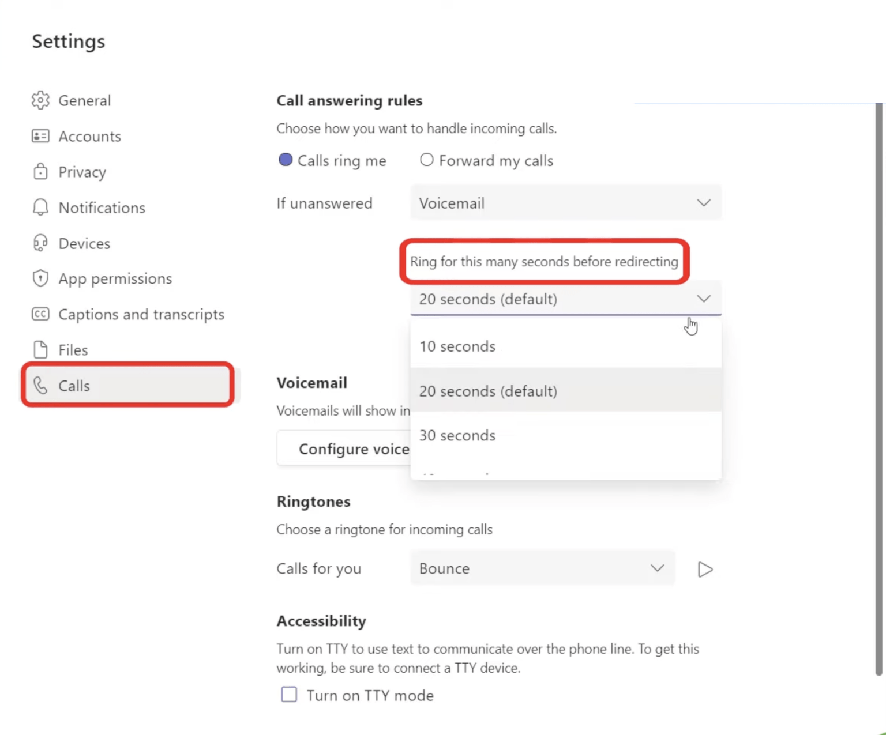Screen dimensions: 886x735
Task: Enable Turn on TTY mode
Action: 288,695
